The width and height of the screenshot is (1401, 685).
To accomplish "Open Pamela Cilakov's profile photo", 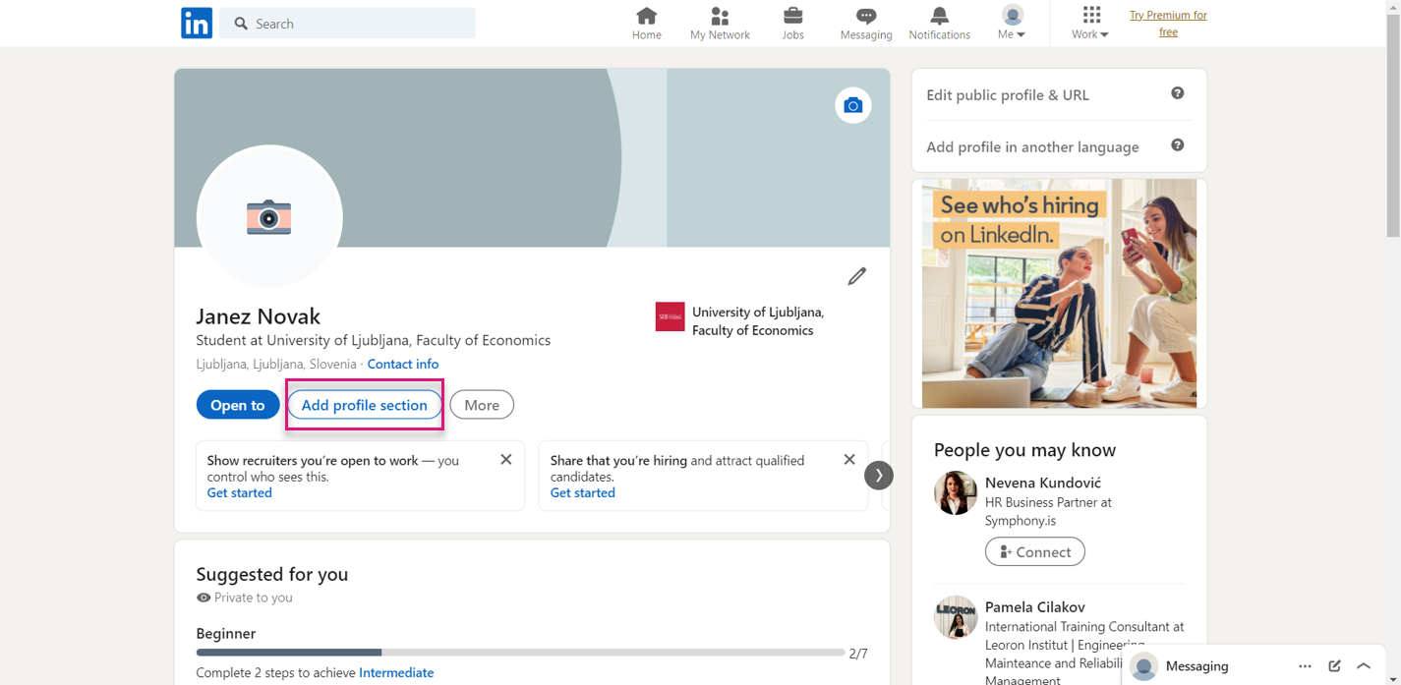I will [x=956, y=617].
